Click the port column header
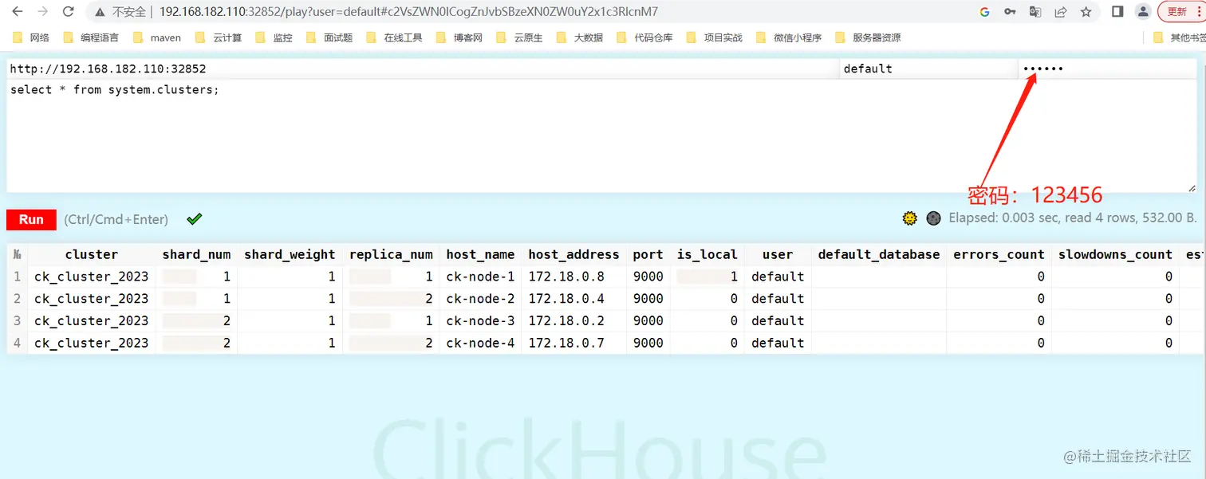The width and height of the screenshot is (1206, 479). pyautogui.click(x=648, y=255)
